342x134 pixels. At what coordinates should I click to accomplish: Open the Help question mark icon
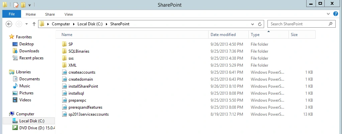(x=336, y=14)
